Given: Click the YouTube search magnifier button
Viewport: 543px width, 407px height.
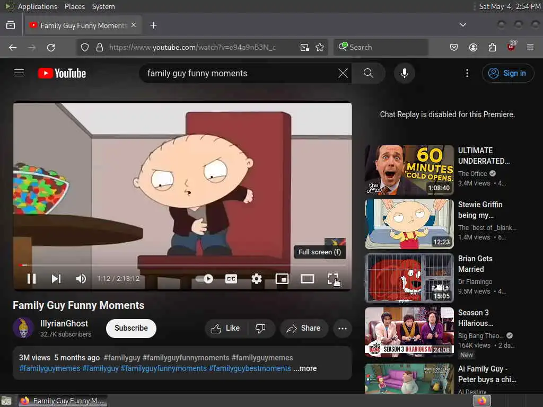Looking at the screenshot, I should point(368,73).
